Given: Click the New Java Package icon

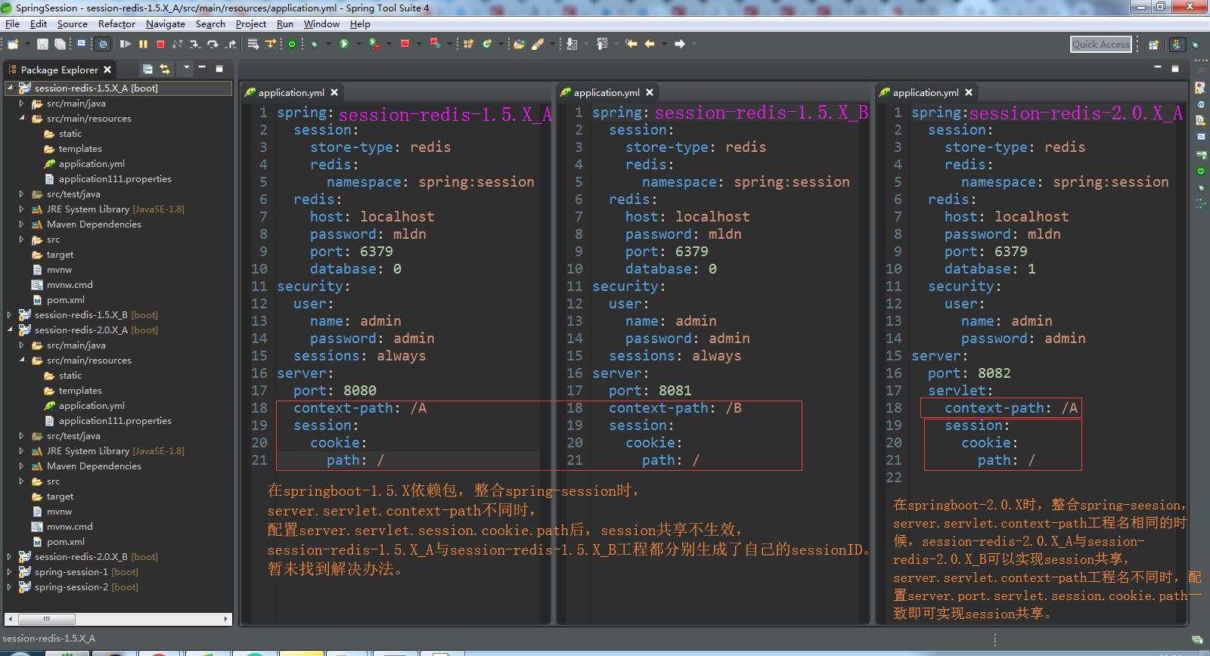Looking at the screenshot, I should pyautogui.click(x=468, y=44).
